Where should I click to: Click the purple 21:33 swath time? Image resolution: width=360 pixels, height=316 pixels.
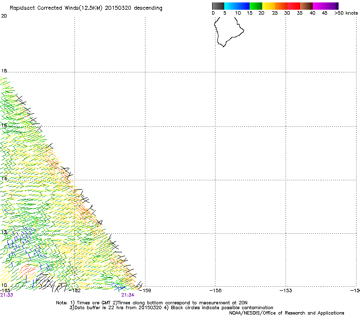coord(7,295)
